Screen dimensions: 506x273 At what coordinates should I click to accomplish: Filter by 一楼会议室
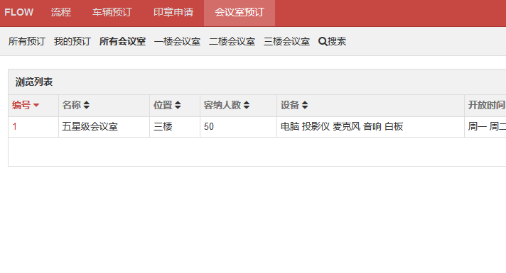[x=177, y=41]
